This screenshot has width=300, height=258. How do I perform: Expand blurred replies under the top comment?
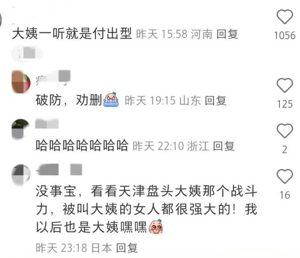pos(27,53)
